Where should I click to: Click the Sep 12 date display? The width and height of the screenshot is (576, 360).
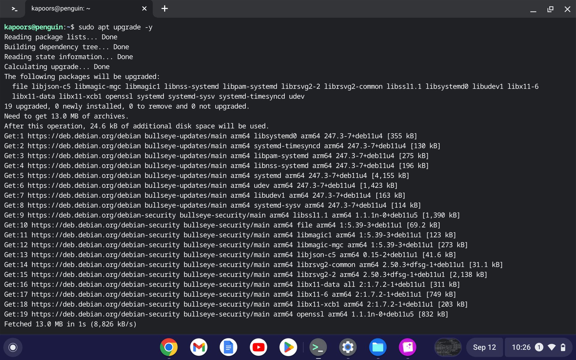pos(484,347)
